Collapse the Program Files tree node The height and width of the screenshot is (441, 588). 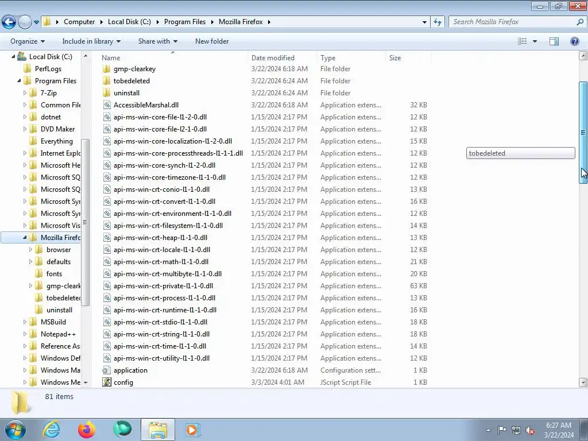click(x=19, y=80)
